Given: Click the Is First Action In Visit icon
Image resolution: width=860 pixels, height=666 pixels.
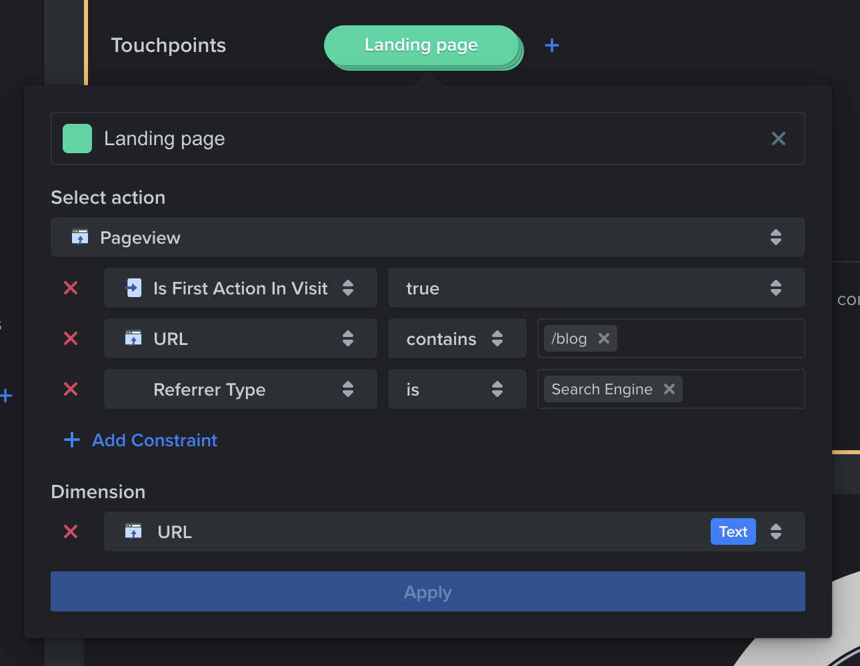Looking at the screenshot, I should (133, 288).
